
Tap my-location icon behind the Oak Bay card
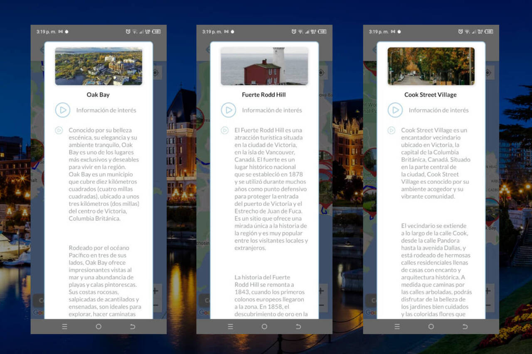tap(156, 73)
